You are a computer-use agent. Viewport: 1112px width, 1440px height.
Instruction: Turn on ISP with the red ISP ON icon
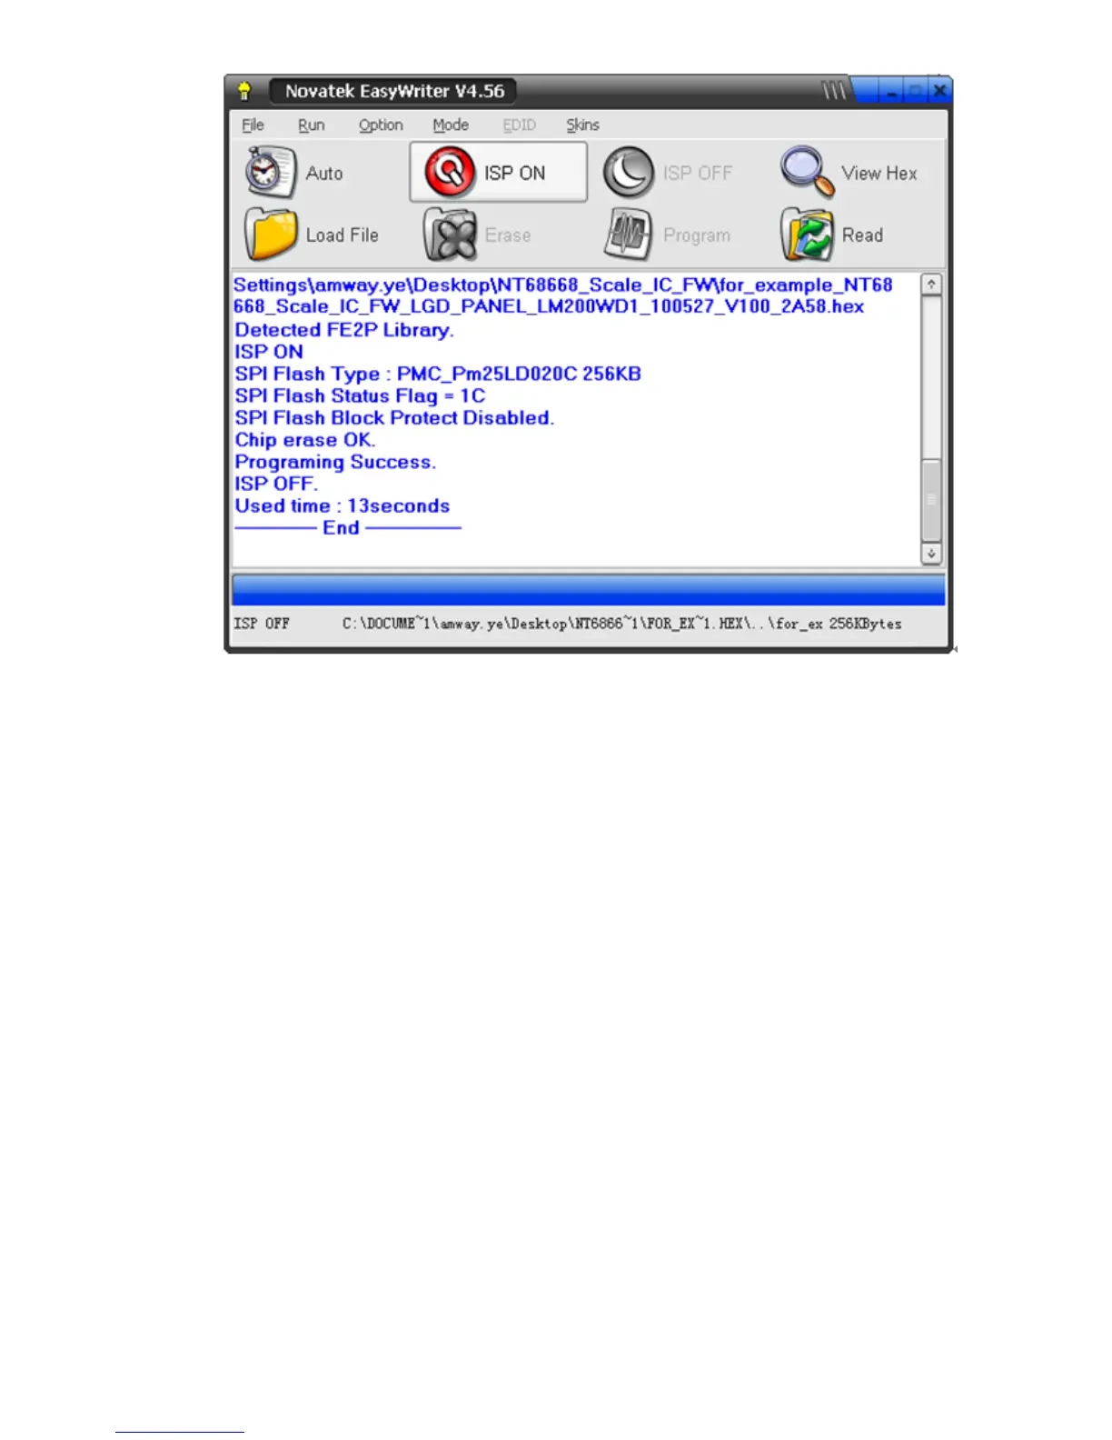(450, 172)
